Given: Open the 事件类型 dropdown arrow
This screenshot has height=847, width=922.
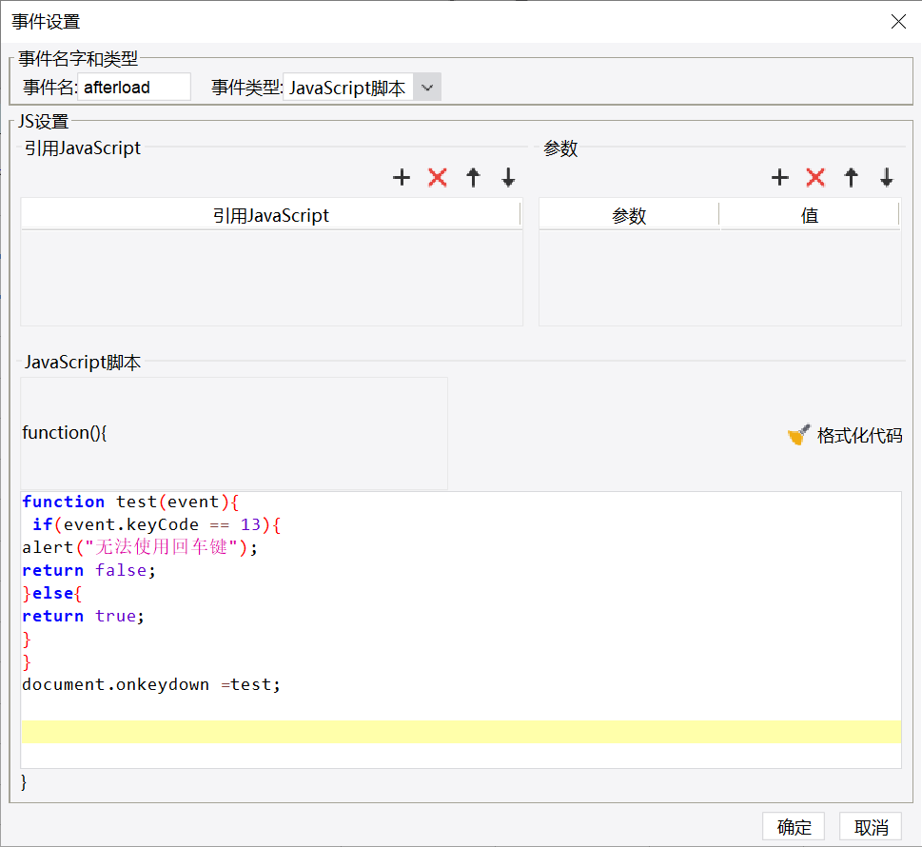Looking at the screenshot, I should [x=427, y=88].
